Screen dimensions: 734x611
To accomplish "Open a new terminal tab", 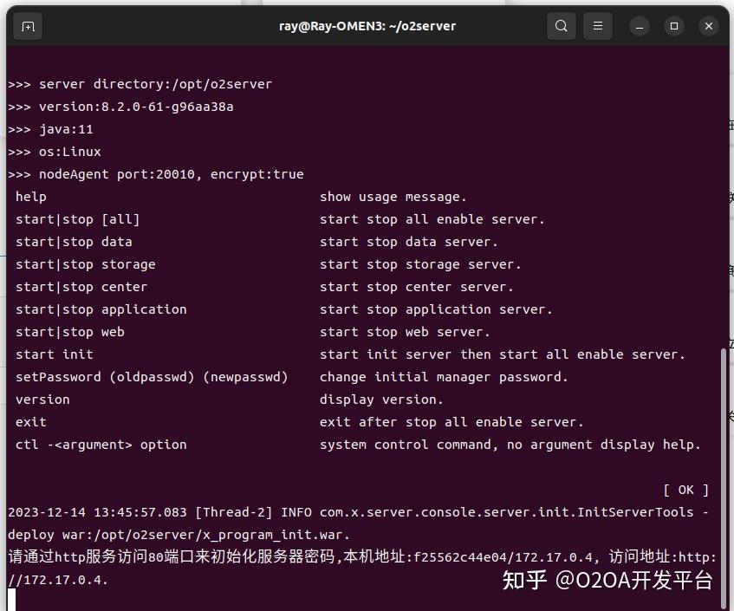I will coord(27,26).
